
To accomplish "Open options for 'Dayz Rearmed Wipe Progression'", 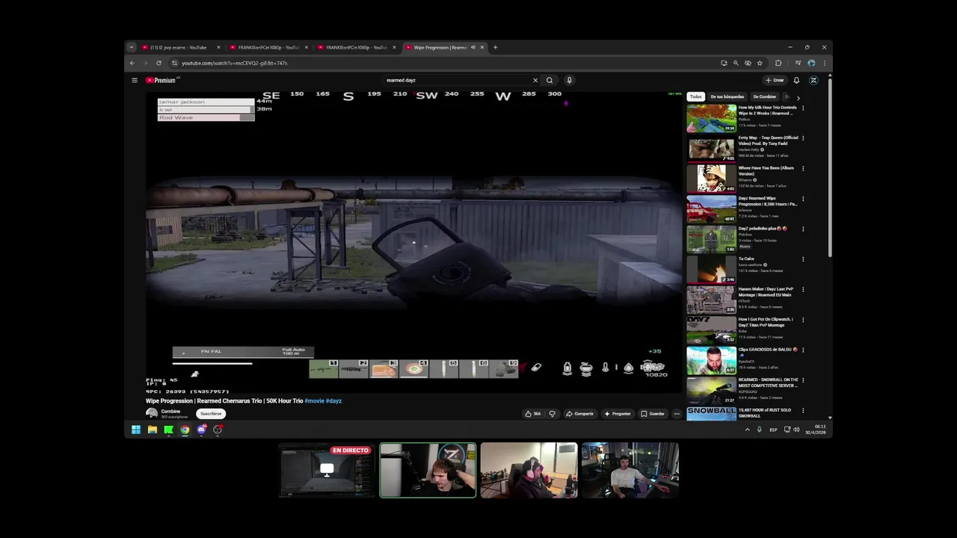I will tap(803, 199).
